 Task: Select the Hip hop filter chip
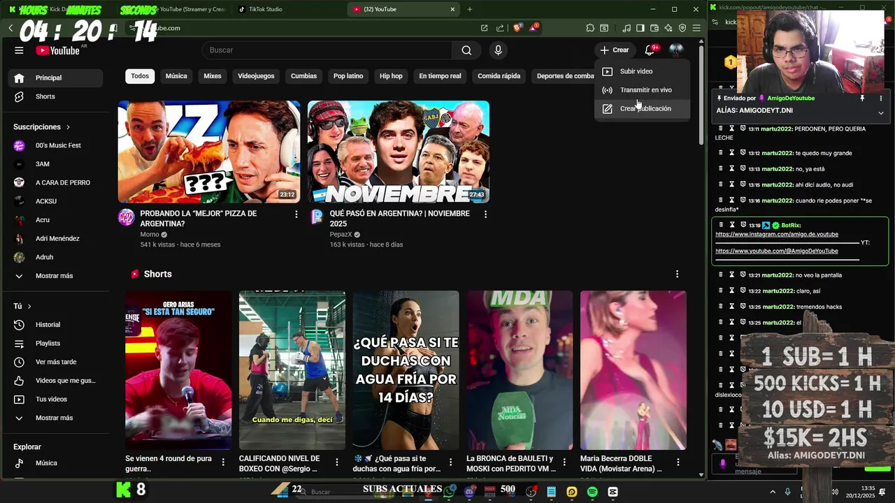(x=391, y=76)
